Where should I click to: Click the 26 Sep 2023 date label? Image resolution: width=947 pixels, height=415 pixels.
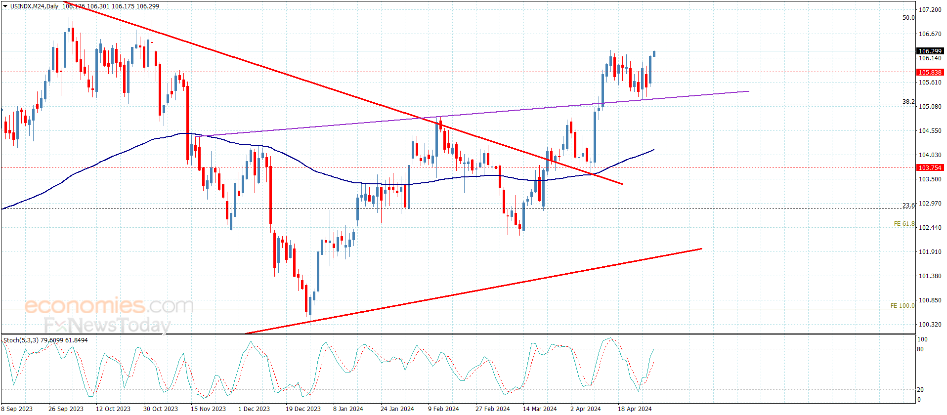pos(66,409)
